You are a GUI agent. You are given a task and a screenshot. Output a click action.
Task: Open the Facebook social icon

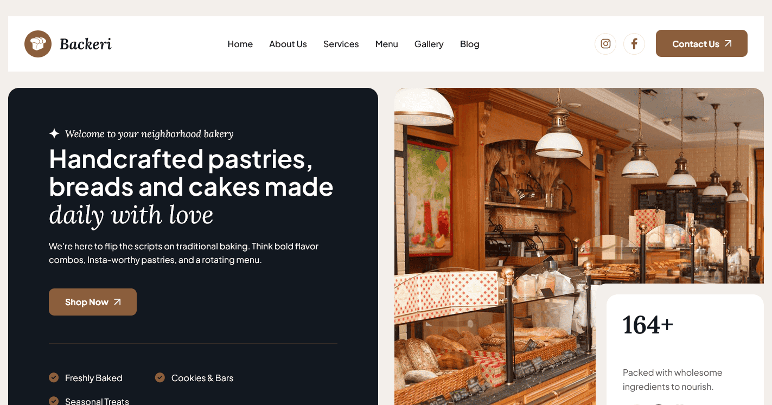point(634,44)
